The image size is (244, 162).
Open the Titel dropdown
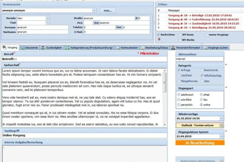[x=48, y=23]
